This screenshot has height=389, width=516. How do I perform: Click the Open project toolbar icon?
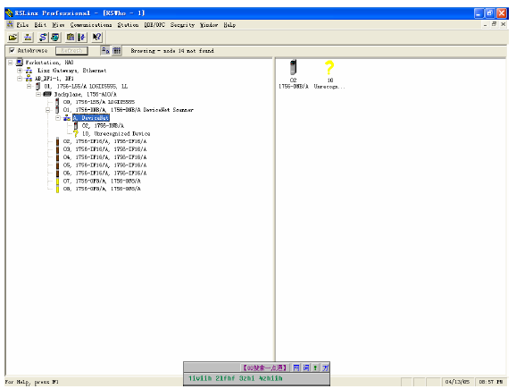12,38
